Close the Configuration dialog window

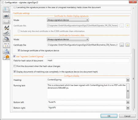click(x=133, y=2)
